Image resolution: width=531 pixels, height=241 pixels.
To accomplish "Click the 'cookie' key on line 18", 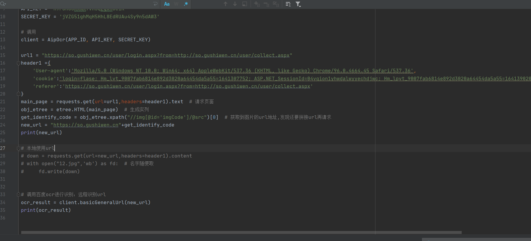I will [44, 79].
